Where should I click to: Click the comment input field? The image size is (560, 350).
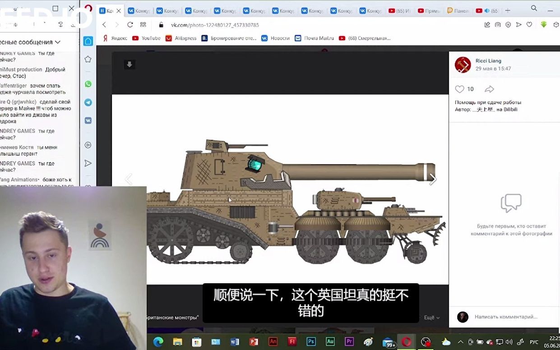tap(505, 317)
